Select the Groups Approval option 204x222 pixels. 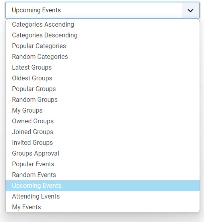pos(102,154)
